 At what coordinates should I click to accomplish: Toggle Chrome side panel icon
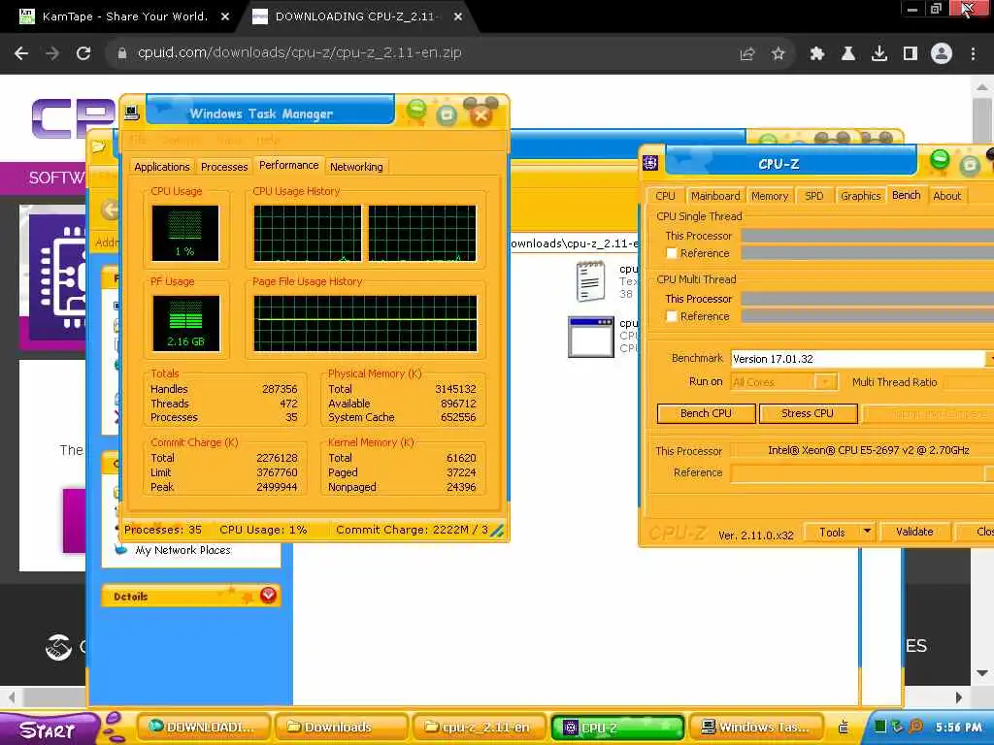(x=911, y=54)
